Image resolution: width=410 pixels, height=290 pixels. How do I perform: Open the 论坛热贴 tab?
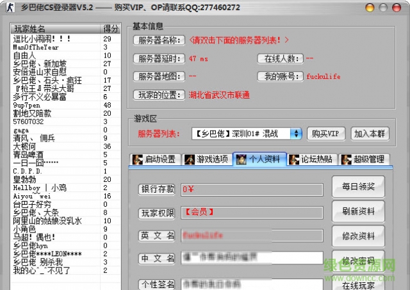pyautogui.click(x=312, y=159)
